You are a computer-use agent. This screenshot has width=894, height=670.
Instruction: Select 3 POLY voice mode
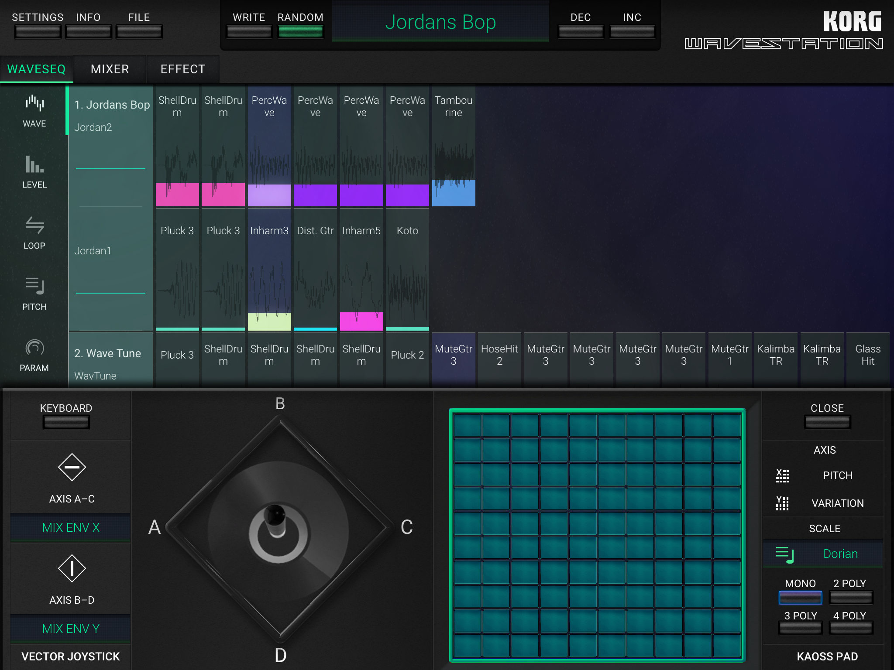click(801, 628)
